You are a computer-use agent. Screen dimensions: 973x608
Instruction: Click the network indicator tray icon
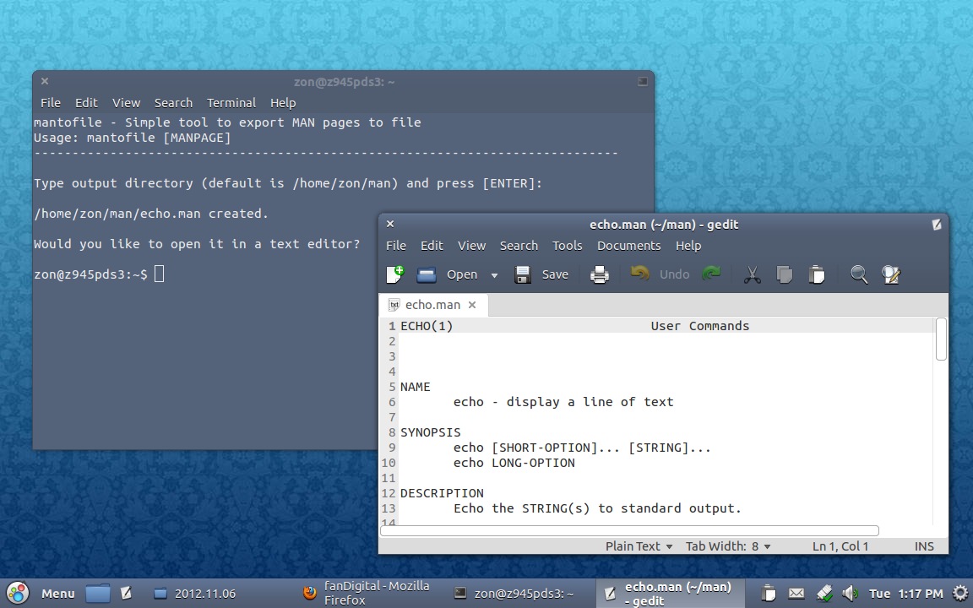point(824,593)
